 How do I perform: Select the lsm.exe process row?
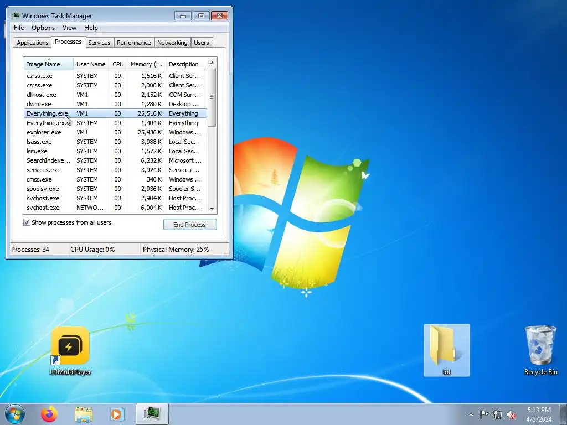pos(115,151)
